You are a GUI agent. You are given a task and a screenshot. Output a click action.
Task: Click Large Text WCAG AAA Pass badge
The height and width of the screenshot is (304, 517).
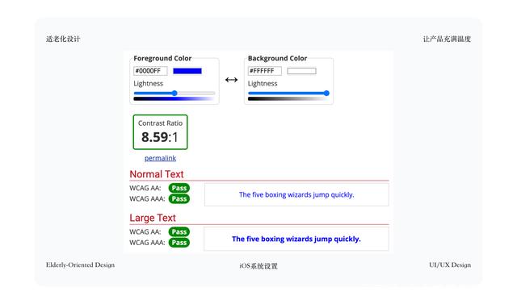pyautogui.click(x=179, y=243)
